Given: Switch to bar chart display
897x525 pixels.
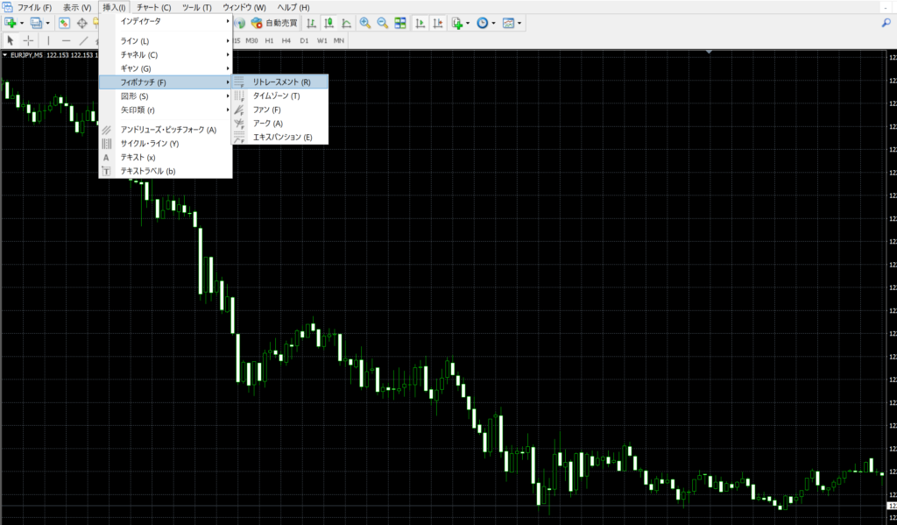Looking at the screenshot, I should [311, 23].
